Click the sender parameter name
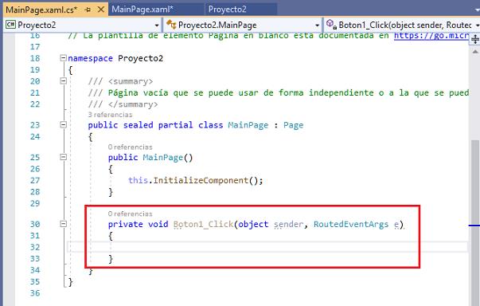 [288, 225]
